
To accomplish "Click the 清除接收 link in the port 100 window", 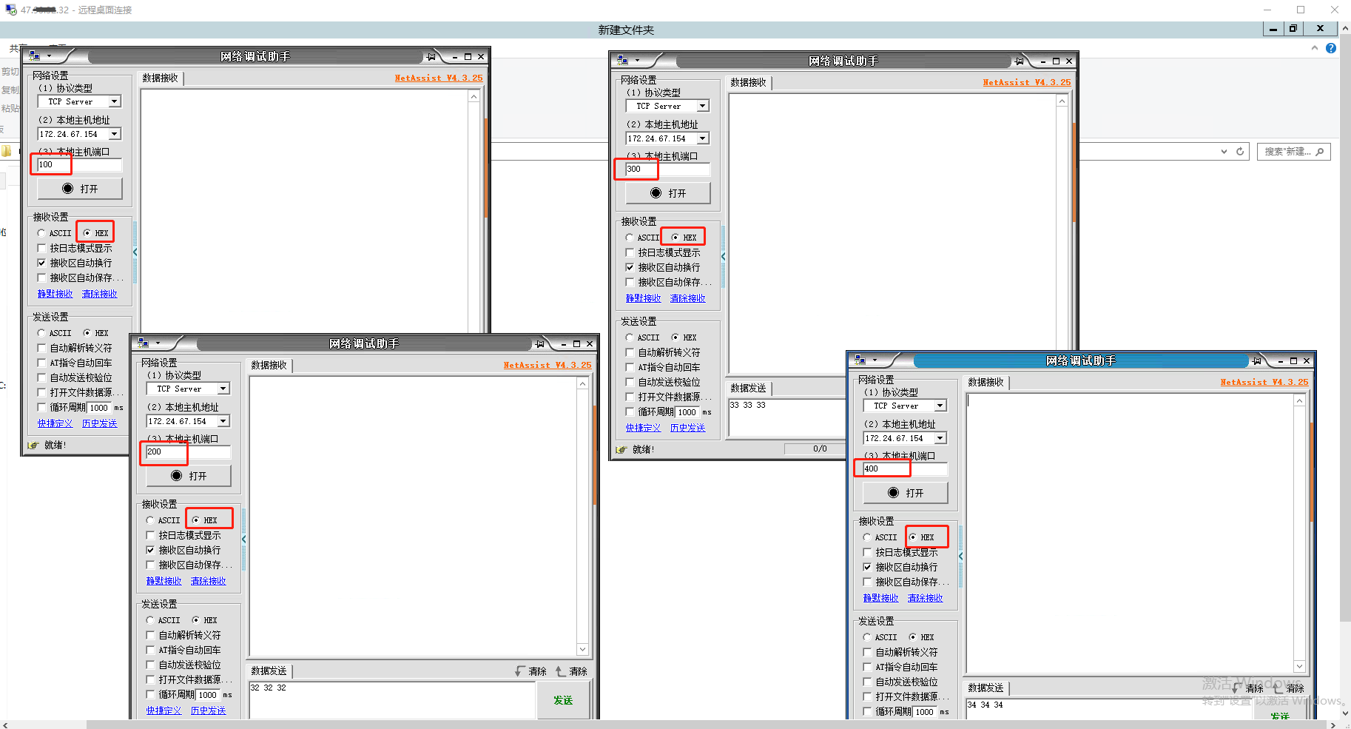I will click(x=99, y=294).
